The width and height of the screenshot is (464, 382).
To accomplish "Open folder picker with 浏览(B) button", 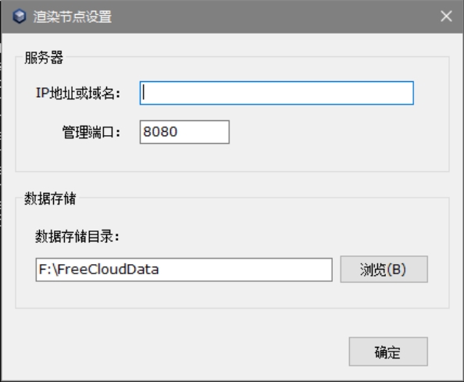I will click(384, 270).
